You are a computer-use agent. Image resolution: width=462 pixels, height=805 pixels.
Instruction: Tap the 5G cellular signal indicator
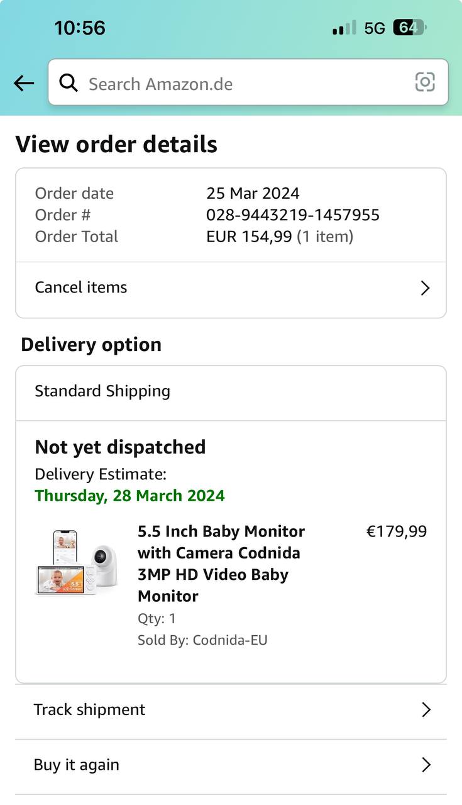pos(374,28)
